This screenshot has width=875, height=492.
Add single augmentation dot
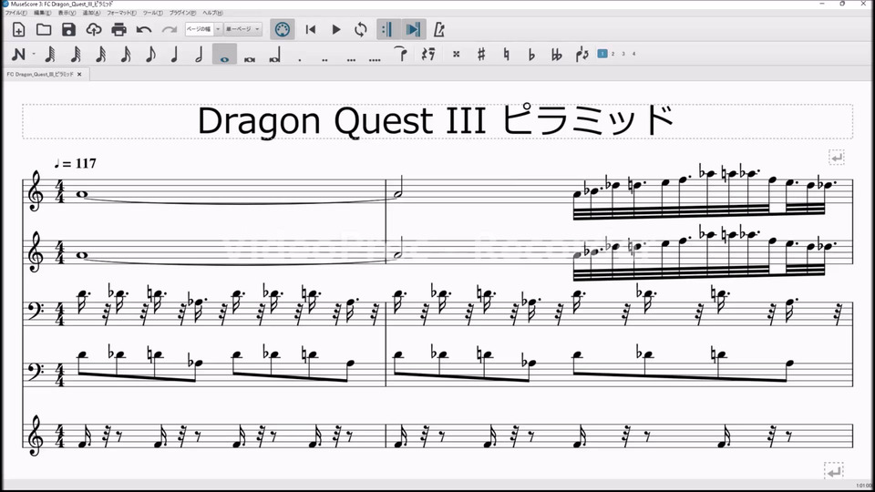pos(300,58)
